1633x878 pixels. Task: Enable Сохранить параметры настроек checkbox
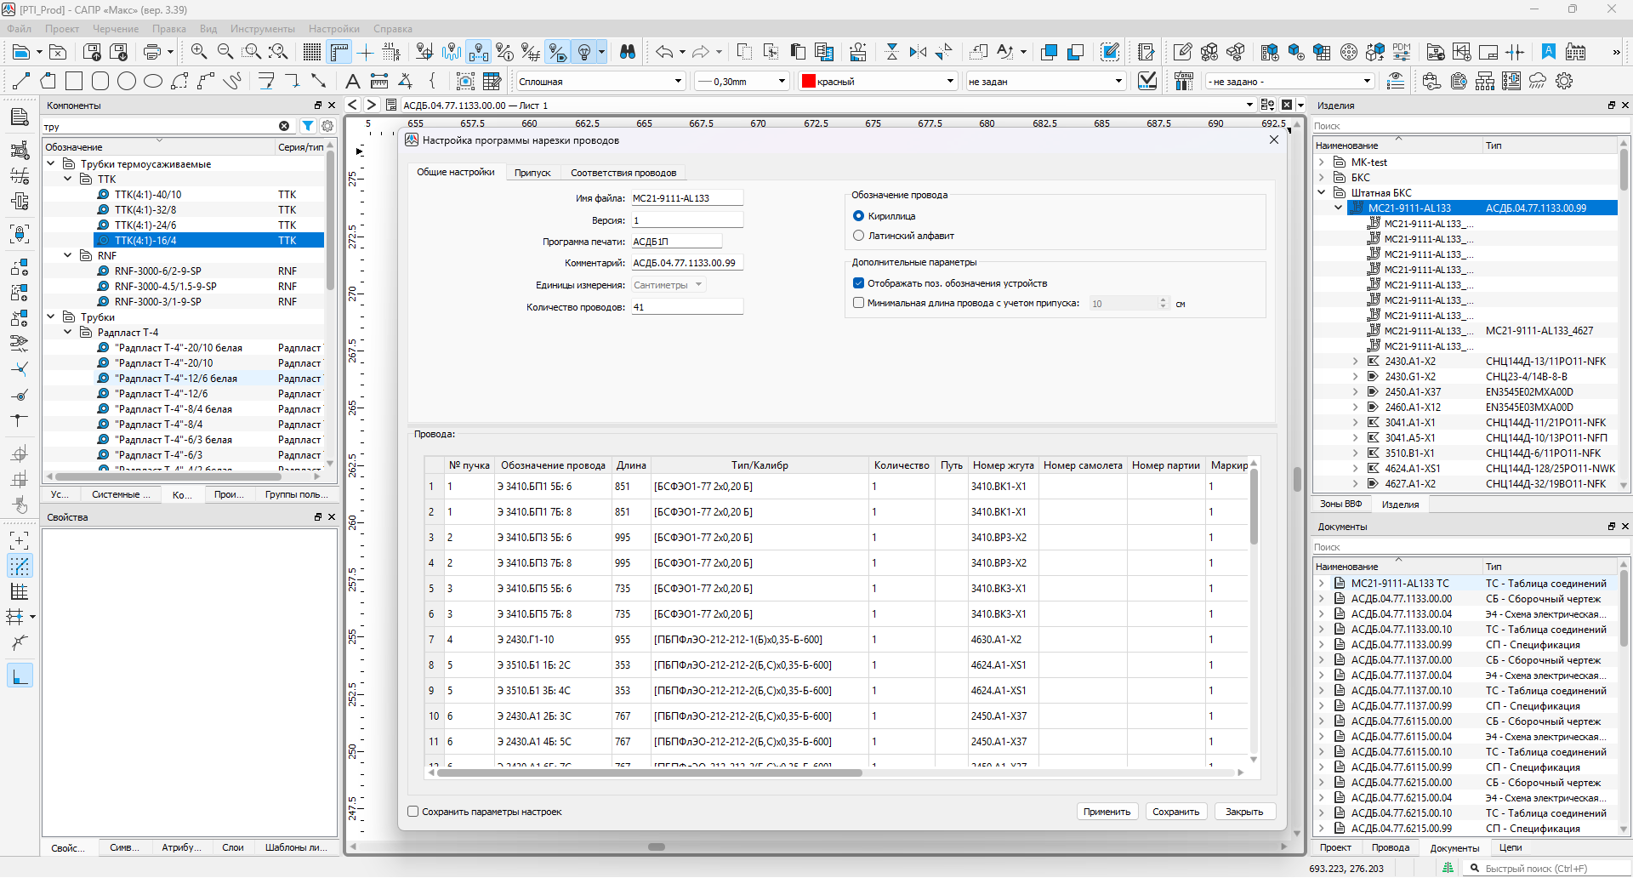(x=413, y=812)
